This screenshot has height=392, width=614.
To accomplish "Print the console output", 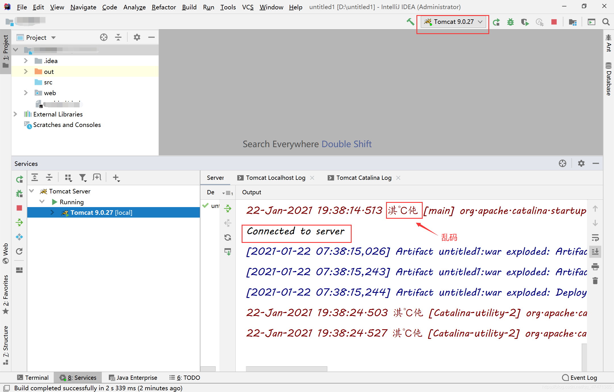I will click(x=595, y=266).
